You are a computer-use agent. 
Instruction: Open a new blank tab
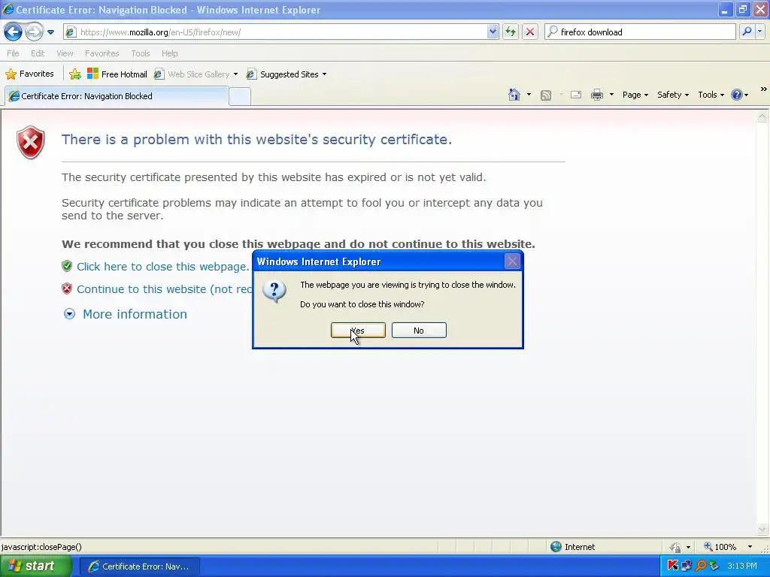pos(240,97)
